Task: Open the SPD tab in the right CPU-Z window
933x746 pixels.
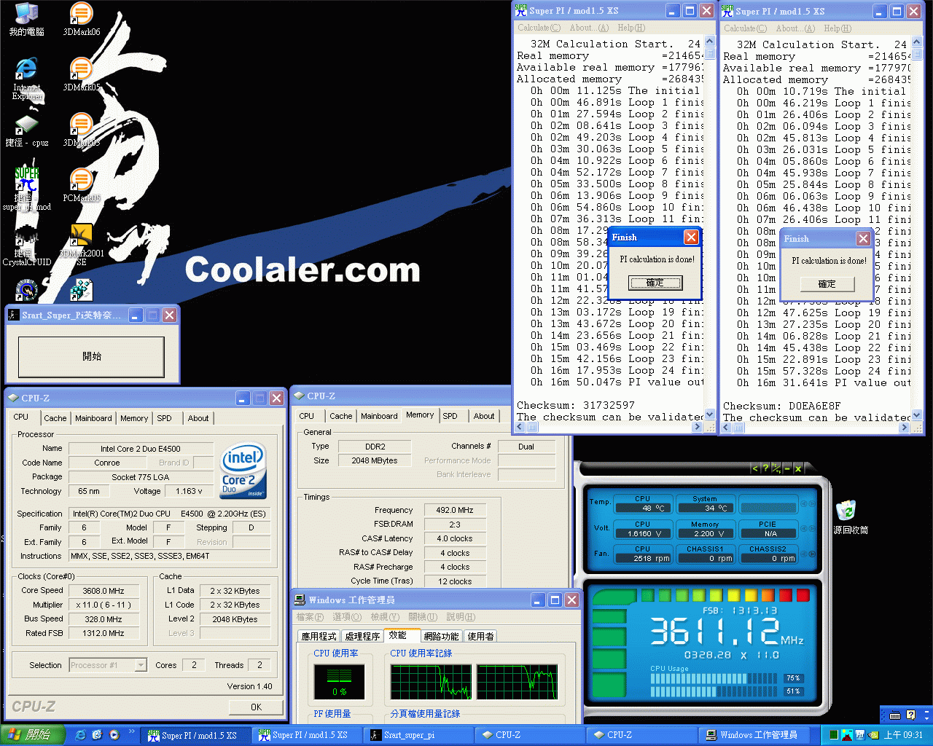Action: click(x=450, y=416)
